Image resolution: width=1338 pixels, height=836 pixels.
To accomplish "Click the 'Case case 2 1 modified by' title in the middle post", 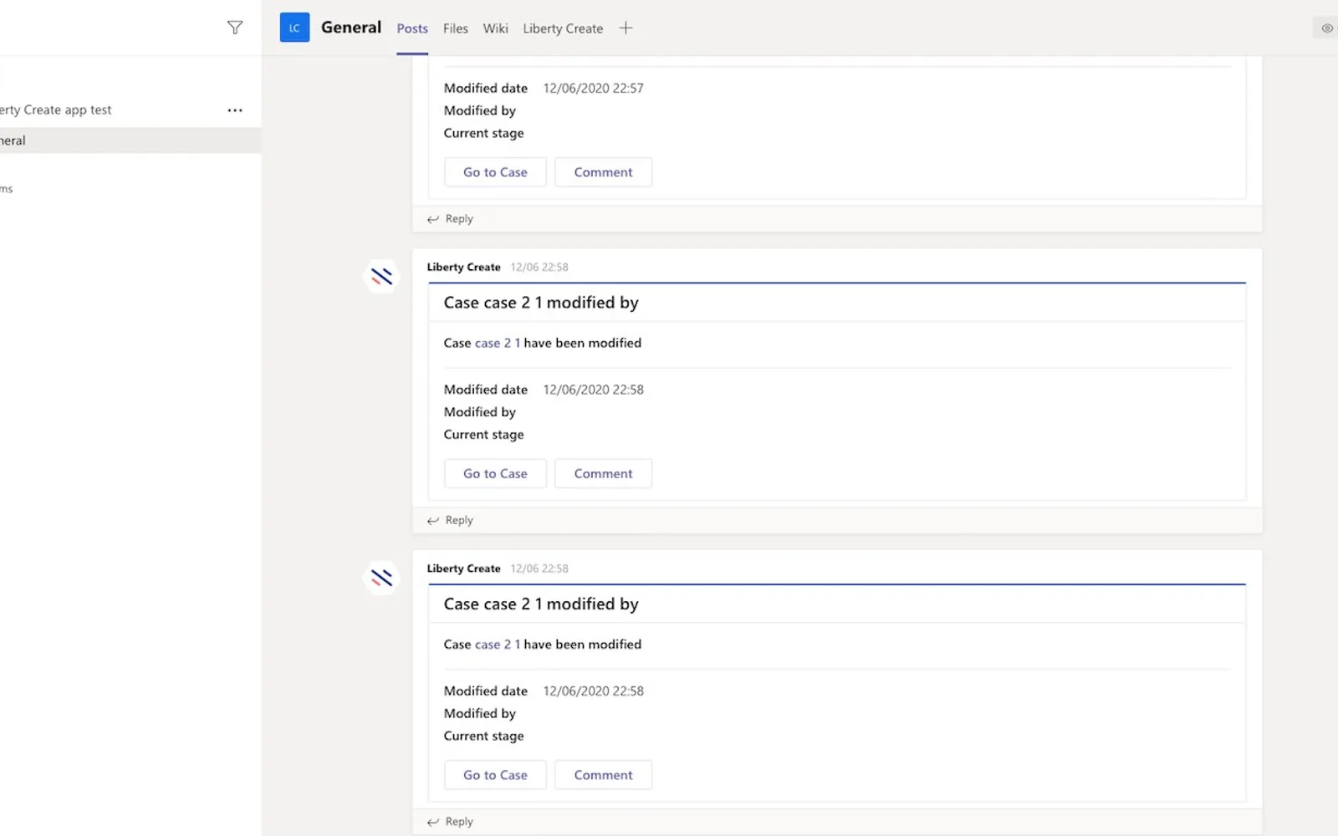I will (x=541, y=303).
